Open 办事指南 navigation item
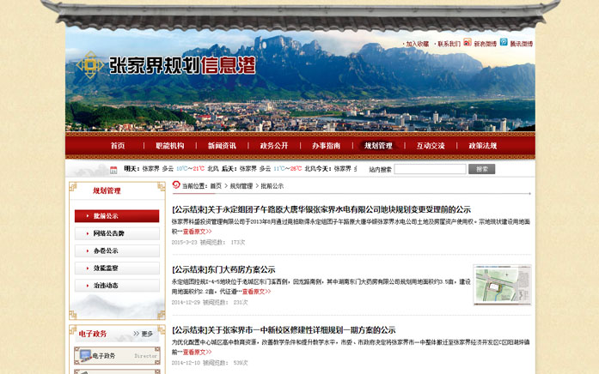Viewport: 599px width, 374px height. [326, 146]
